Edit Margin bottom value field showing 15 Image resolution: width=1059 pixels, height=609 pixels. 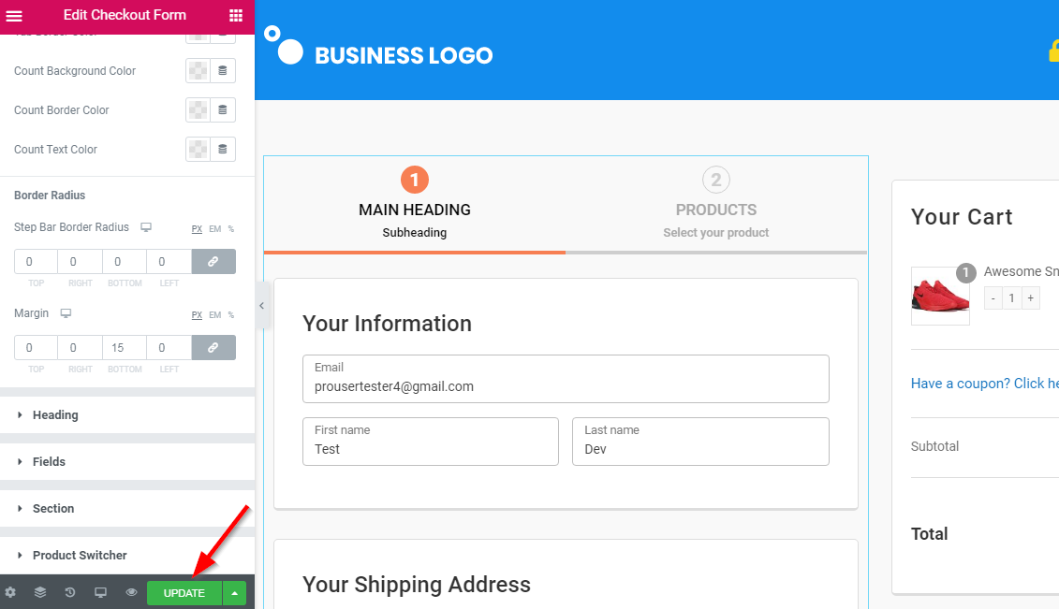click(x=125, y=347)
